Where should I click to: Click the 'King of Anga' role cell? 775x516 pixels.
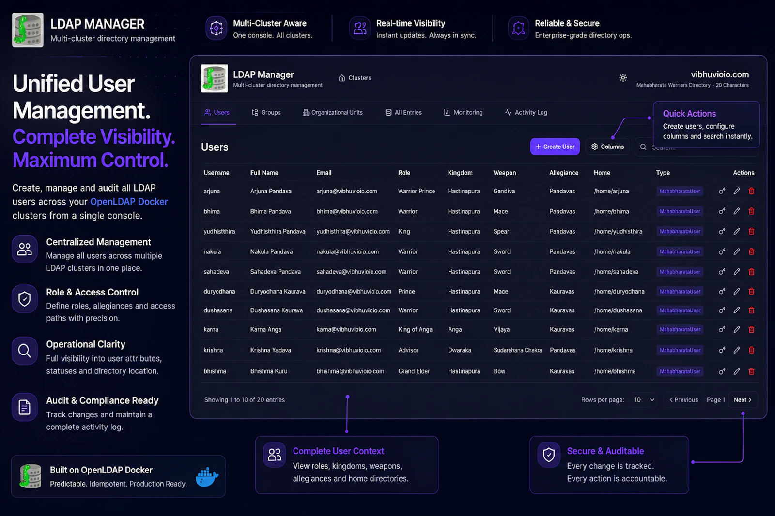coord(415,329)
